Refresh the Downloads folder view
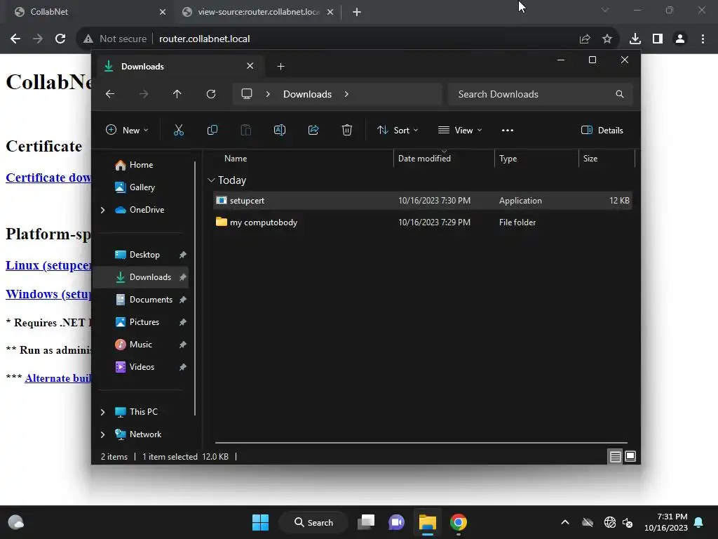 (x=210, y=94)
